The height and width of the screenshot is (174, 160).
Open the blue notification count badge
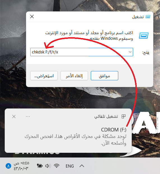(x=8, y=166)
